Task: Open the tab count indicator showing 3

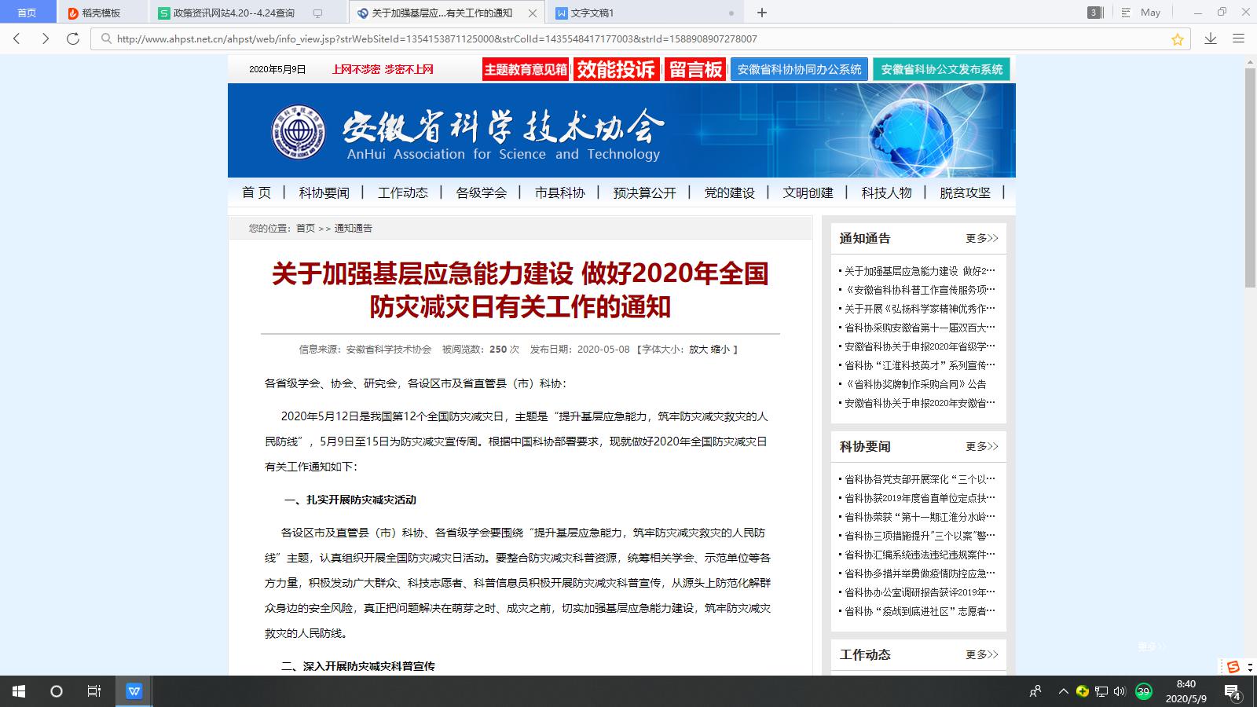Action: 1094,13
